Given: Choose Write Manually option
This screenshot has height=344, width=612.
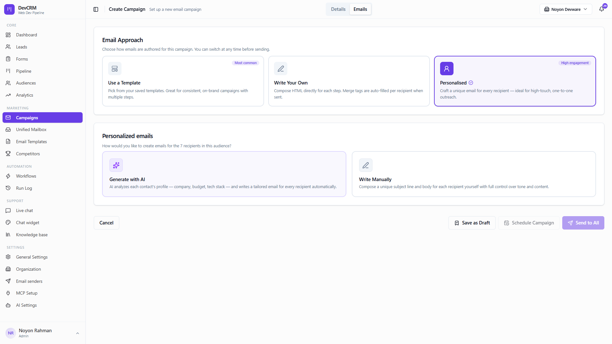Looking at the screenshot, I should pyautogui.click(x=474, y=174).
